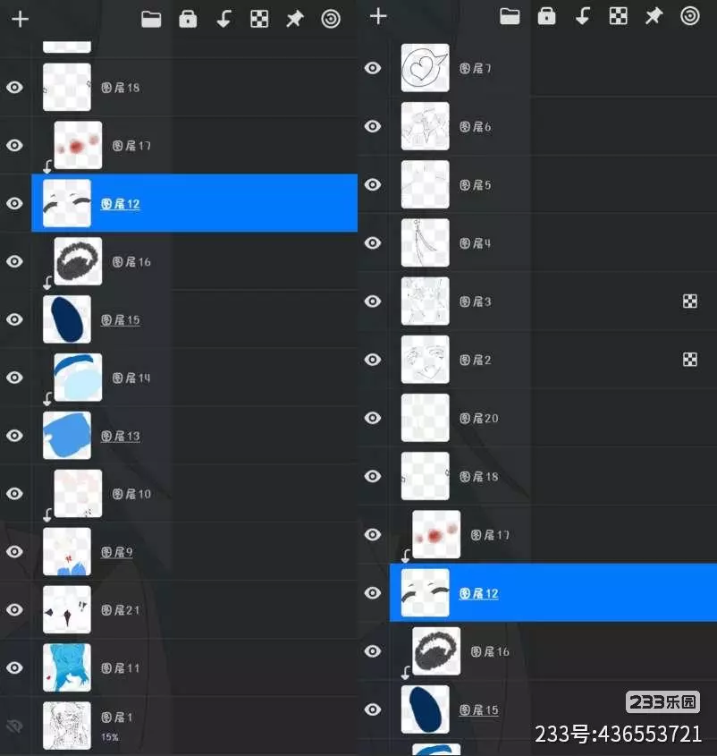The image size is (717, 756).
Task: Click the pin icon in left toolbar
Action: pyautogui.click(x=295, y=20)
